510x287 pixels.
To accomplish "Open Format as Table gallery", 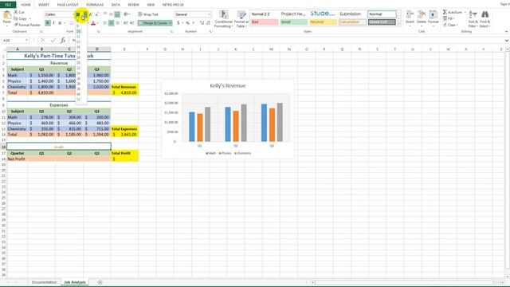I will point(241,19).
